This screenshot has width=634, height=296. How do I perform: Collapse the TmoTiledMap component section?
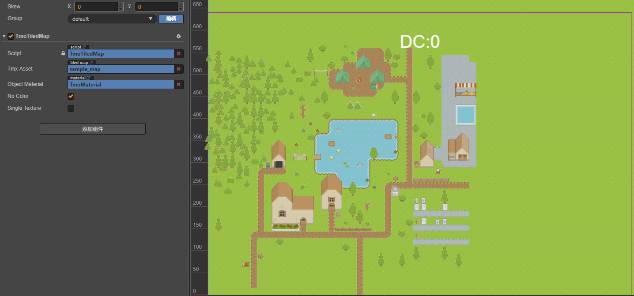coord(4,36)
